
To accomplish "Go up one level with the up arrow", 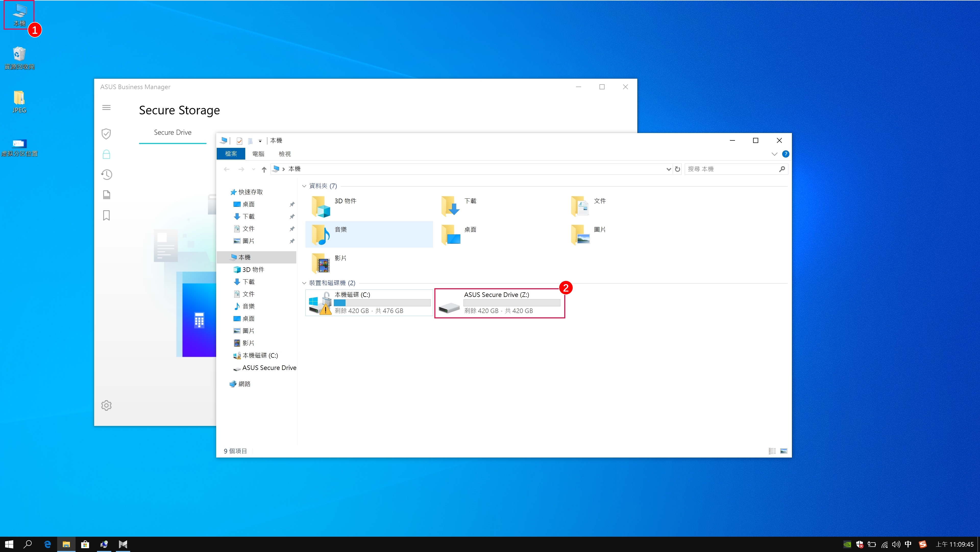I will [x=264, y=169].
